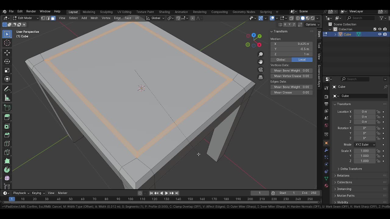Select the Transform tool
390x219 pixels.
[x=7, y=79]
